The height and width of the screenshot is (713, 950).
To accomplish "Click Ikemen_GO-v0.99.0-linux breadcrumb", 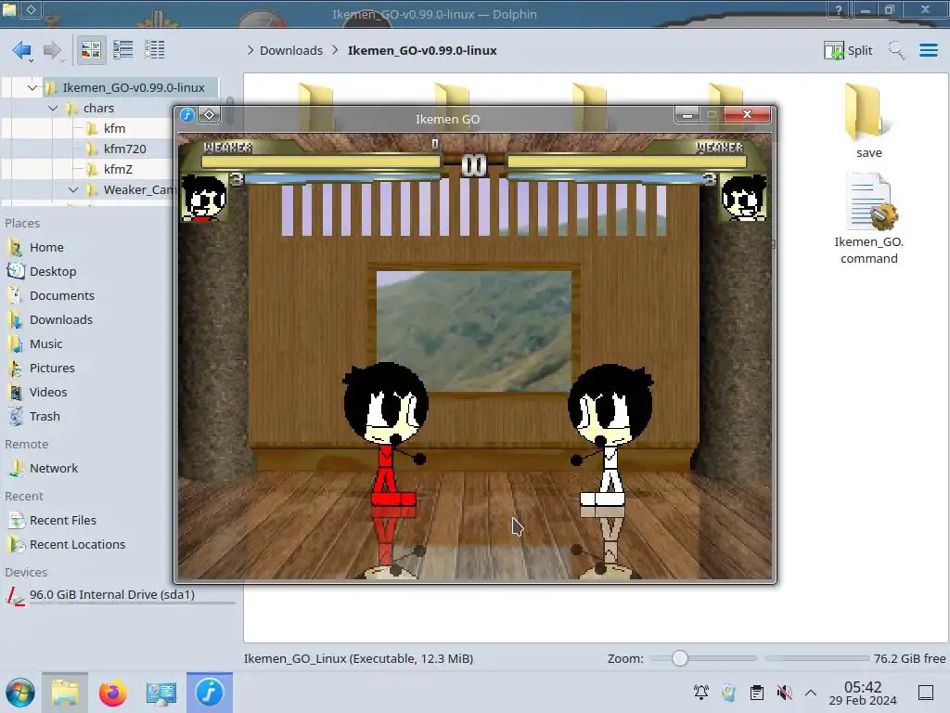I will pyautogui.click(x=422, y=50).
